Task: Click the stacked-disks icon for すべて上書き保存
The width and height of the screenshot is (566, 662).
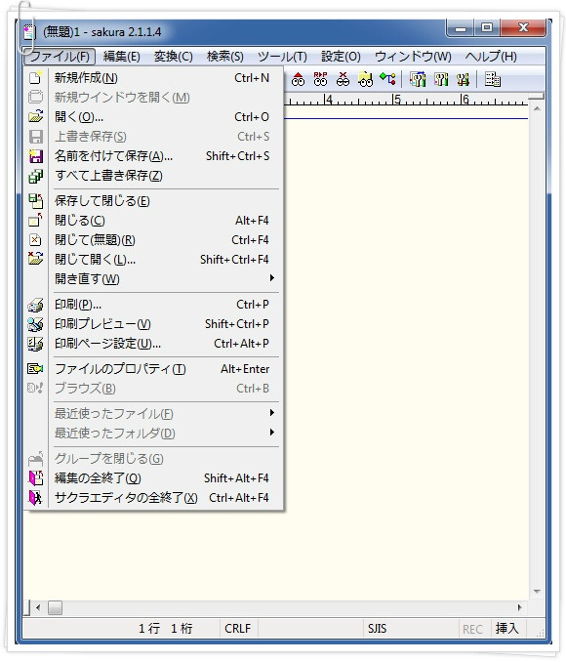Action: coord(35,176)
